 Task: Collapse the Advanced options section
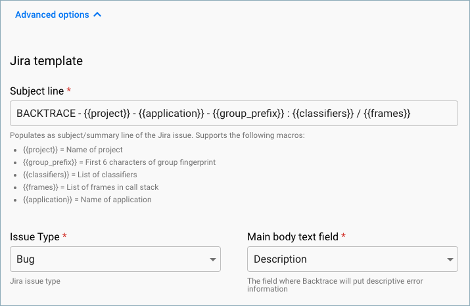click(x=52, y=14)
